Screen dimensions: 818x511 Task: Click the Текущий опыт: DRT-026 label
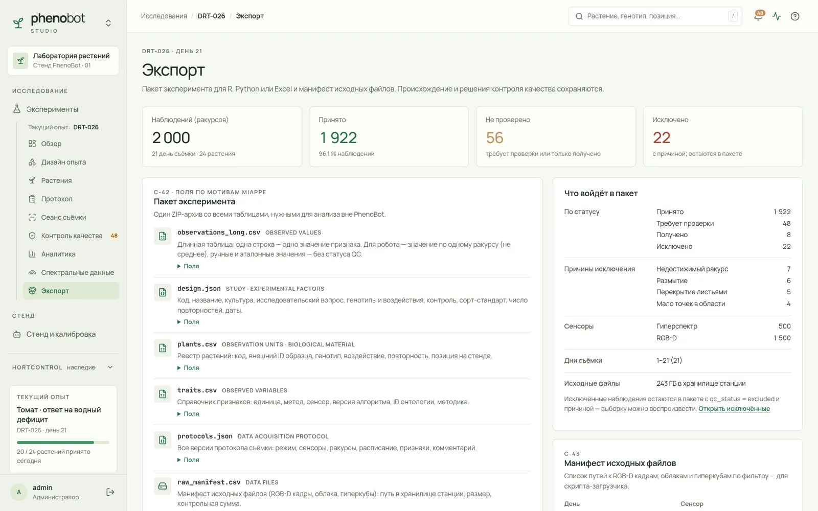tap(63, 127)
